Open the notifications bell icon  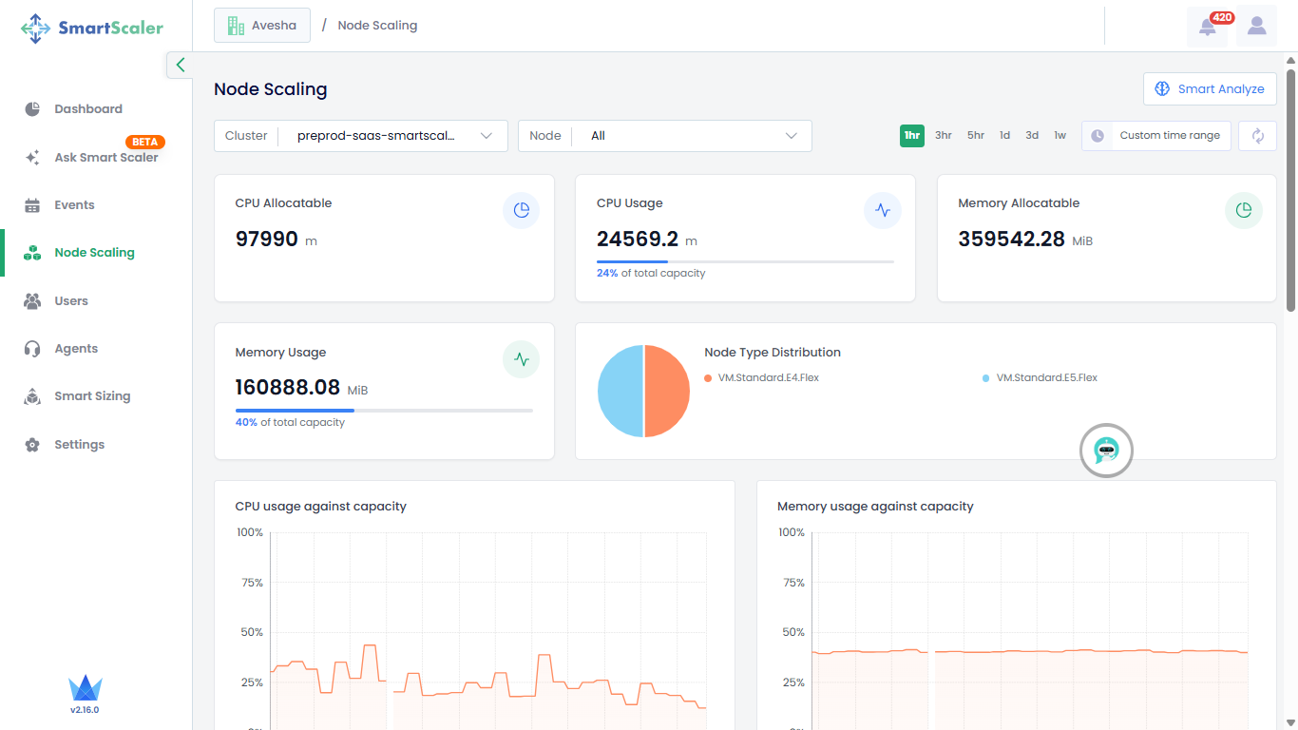[x=1208, y=27]
